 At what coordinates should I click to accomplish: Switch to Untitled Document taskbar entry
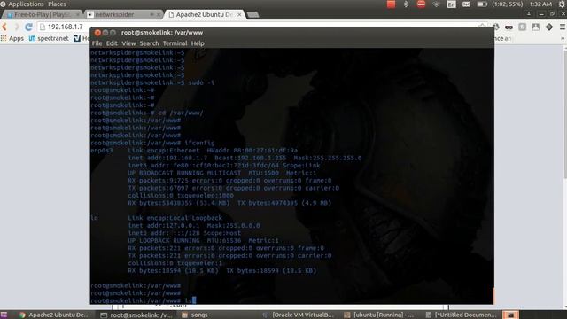click(x=461, y=315)
